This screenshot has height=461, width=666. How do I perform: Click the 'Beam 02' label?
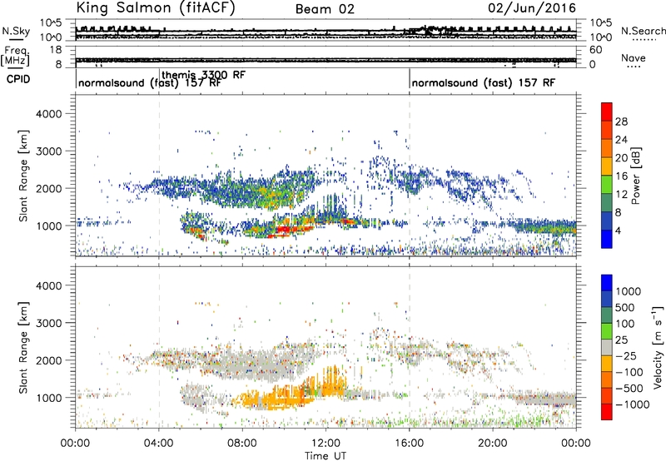(325, 9)
